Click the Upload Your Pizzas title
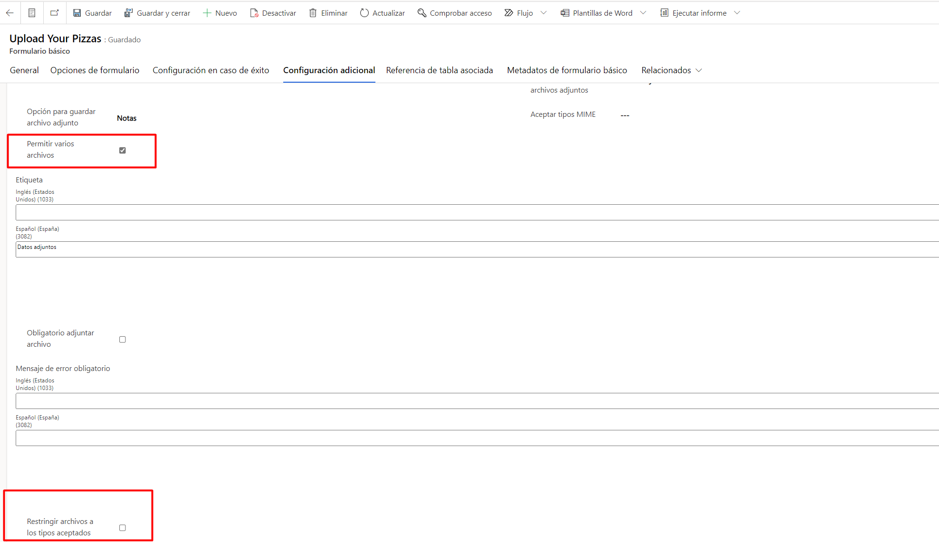 55,38
